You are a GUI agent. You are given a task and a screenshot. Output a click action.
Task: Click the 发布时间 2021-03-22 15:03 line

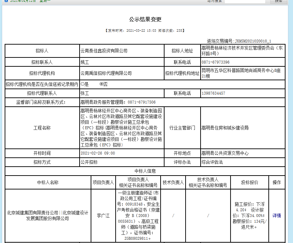click(145, 30)
